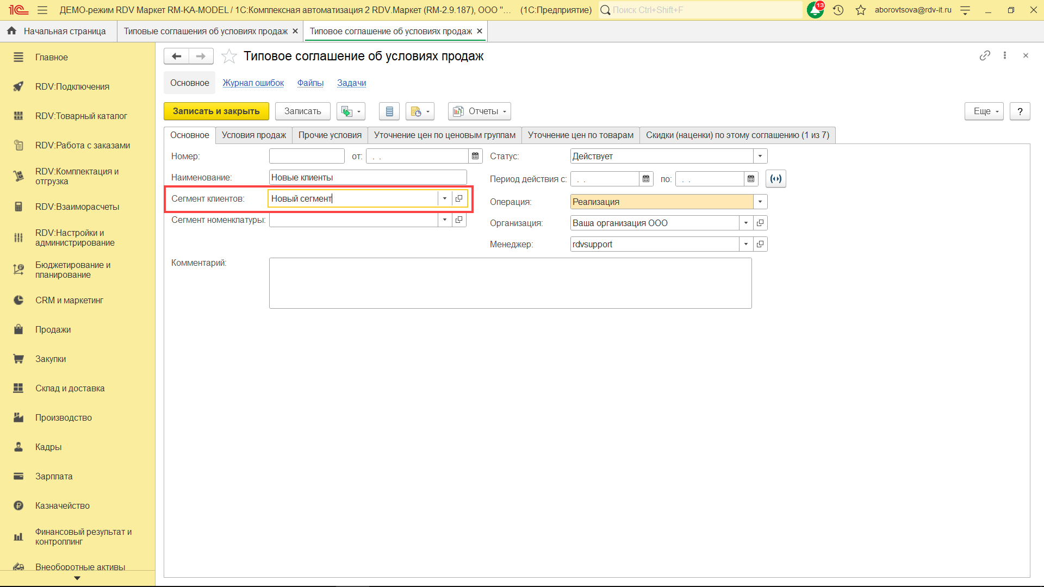Screen dimensions: 1044x587
Task: Open calendar for period end date
Action: [751, 179]
